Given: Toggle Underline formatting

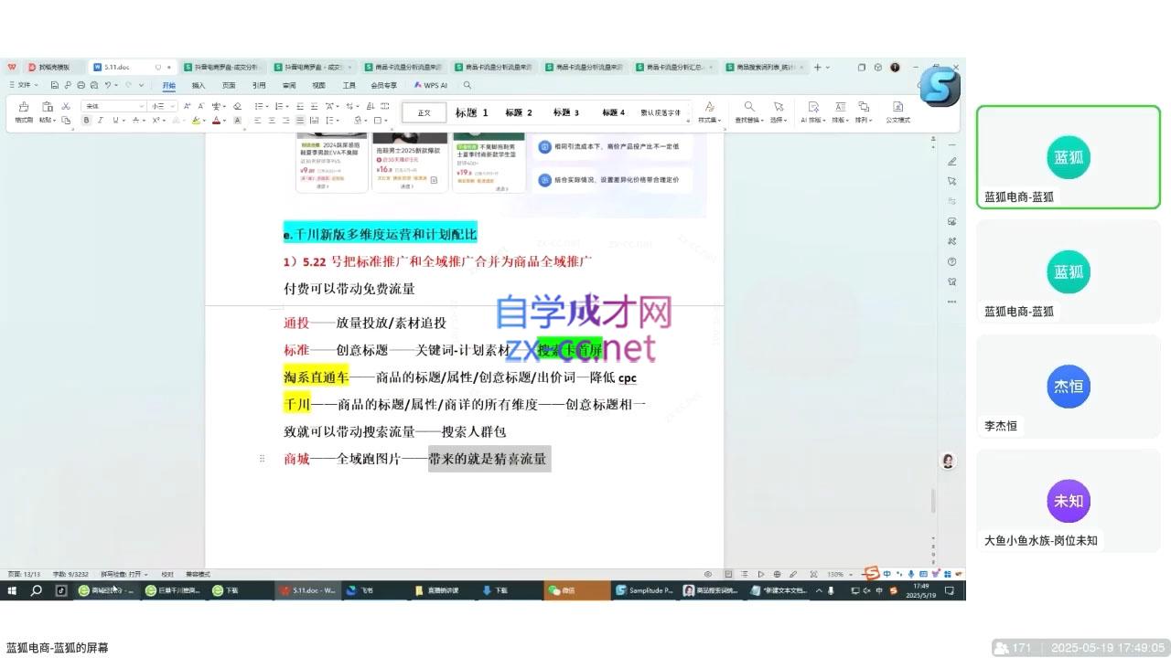Looking at the screenshot, I should pos(114,120).
